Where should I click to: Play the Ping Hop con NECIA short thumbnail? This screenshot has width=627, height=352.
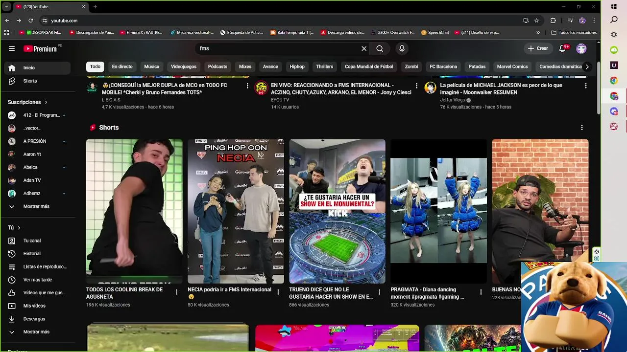236,211
